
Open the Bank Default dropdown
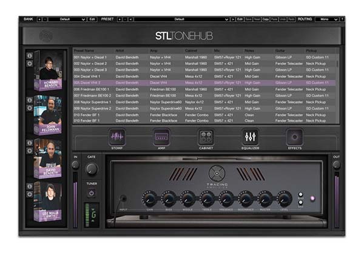coord(67,19)
